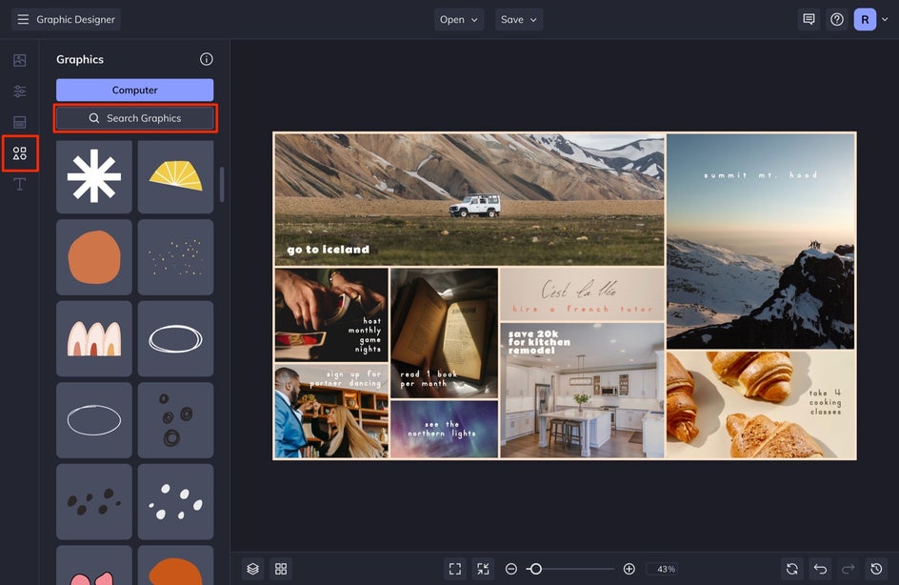
Task: Select the 'see the northern lights' text
Action: (x=442, y=429)
